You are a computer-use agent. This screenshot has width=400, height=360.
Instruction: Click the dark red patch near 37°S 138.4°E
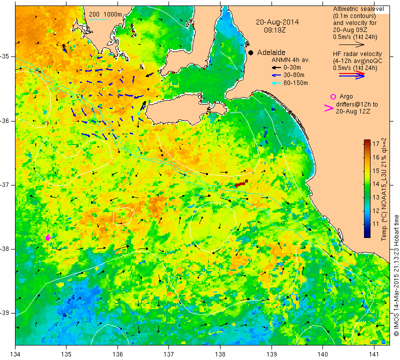(241, 183)
